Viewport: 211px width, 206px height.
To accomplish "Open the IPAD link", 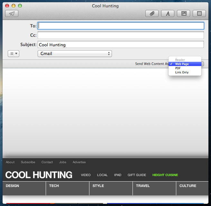I will tap(118, 175).
